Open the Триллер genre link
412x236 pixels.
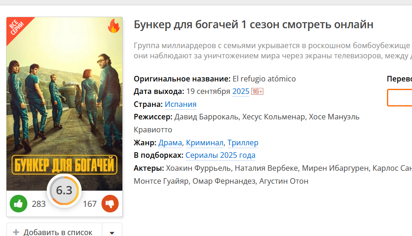[x=243, y=143]
